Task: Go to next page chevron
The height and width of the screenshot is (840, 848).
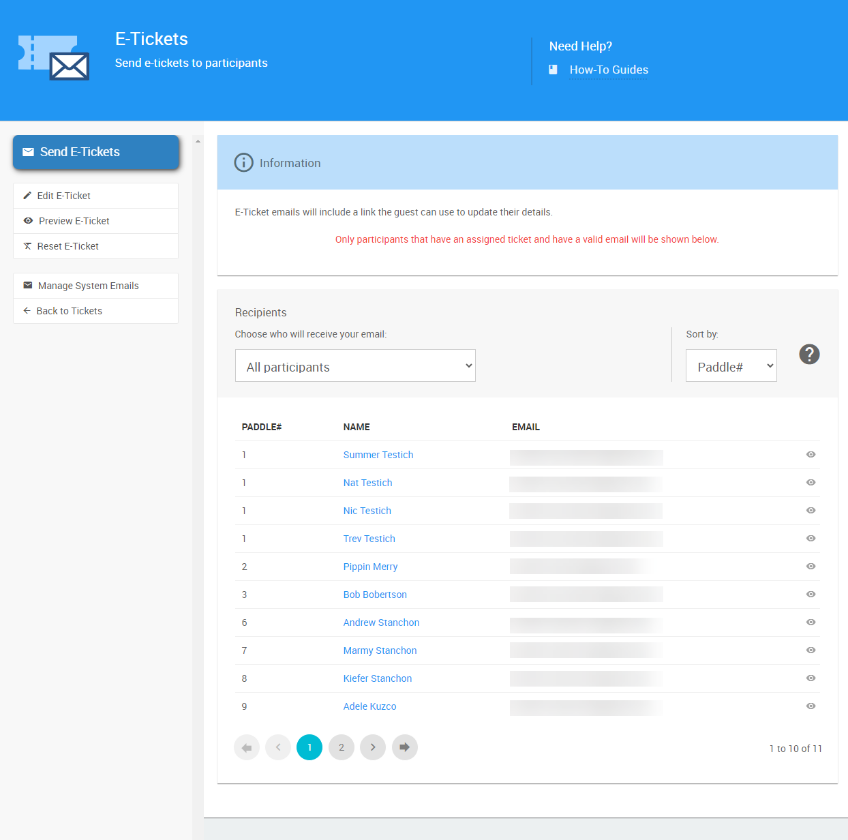Action: click(373, 747)
